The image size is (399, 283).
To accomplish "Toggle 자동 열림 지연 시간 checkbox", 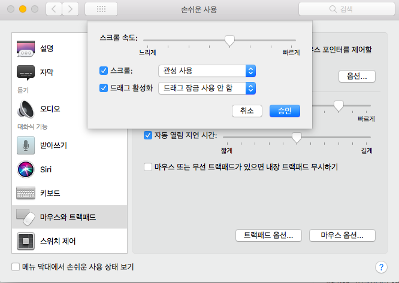I will pos(149,135).
